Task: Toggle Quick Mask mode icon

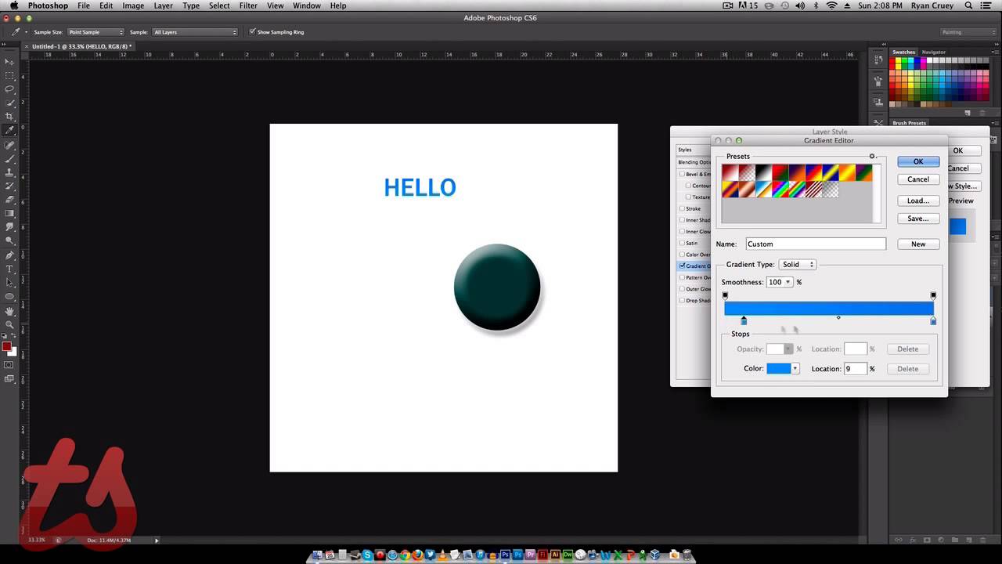Action: tap(9, 365)
